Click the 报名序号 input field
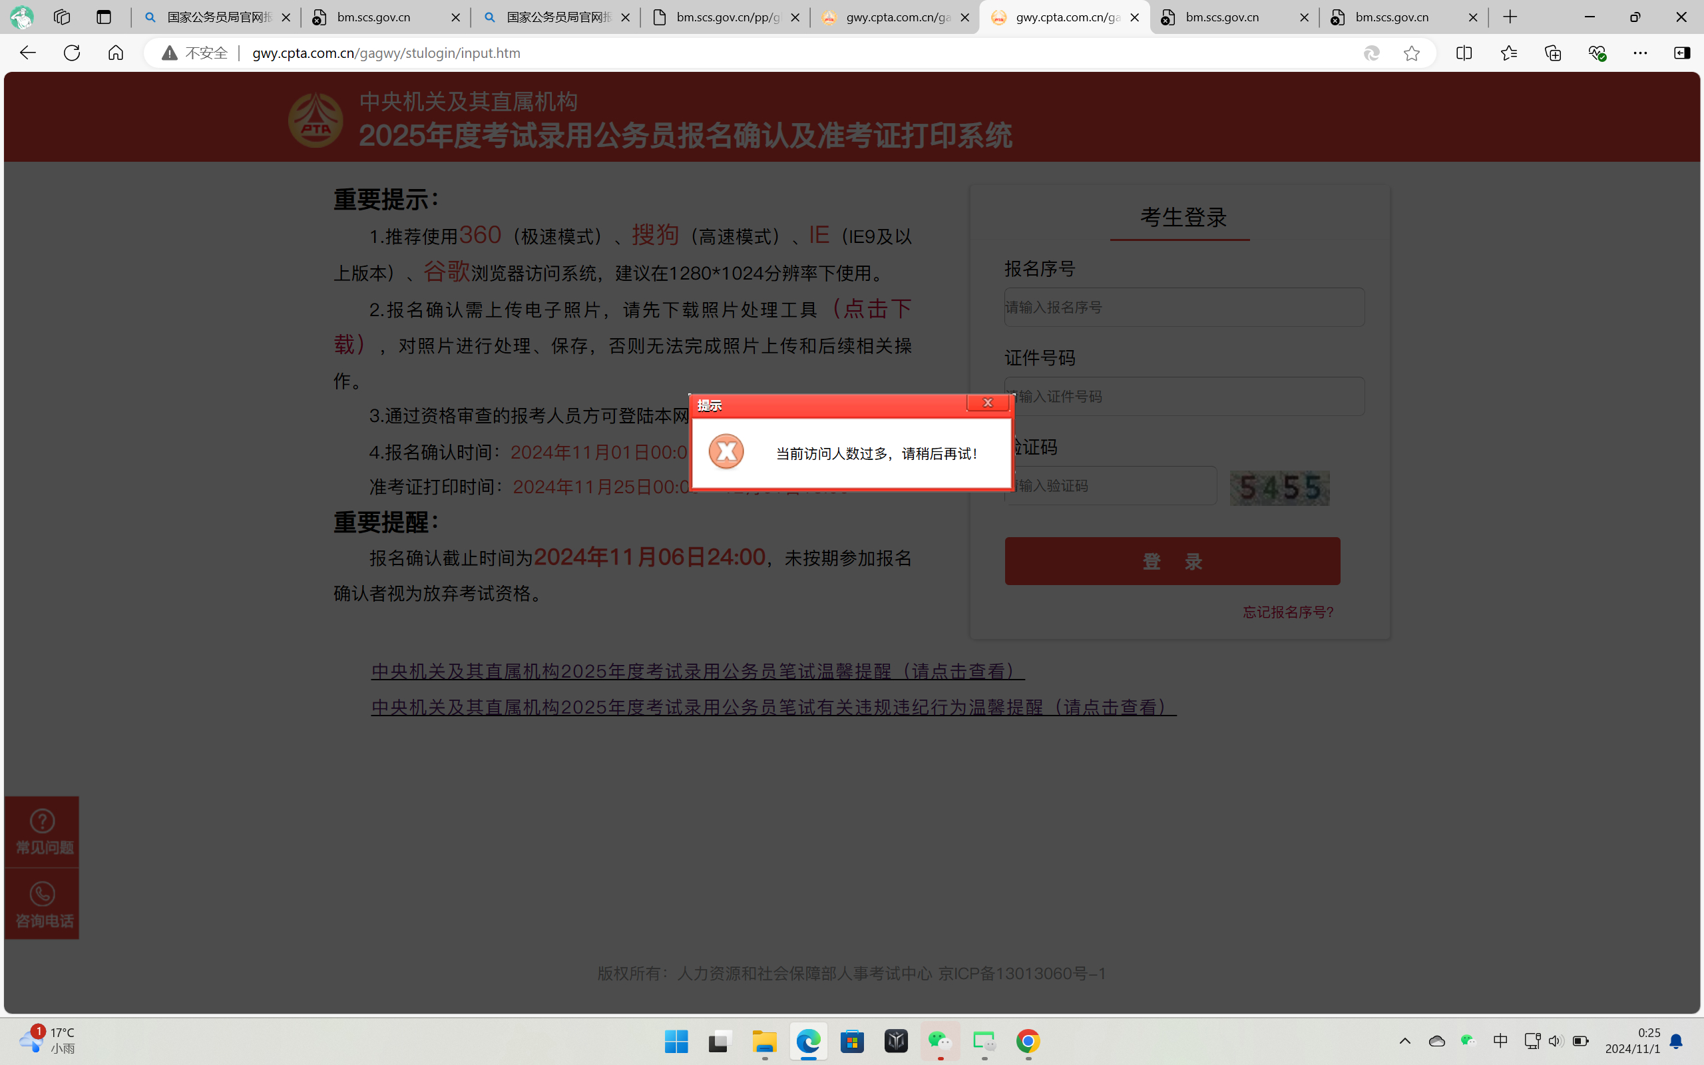Screen dimensions: 1704x1065 1184,307
